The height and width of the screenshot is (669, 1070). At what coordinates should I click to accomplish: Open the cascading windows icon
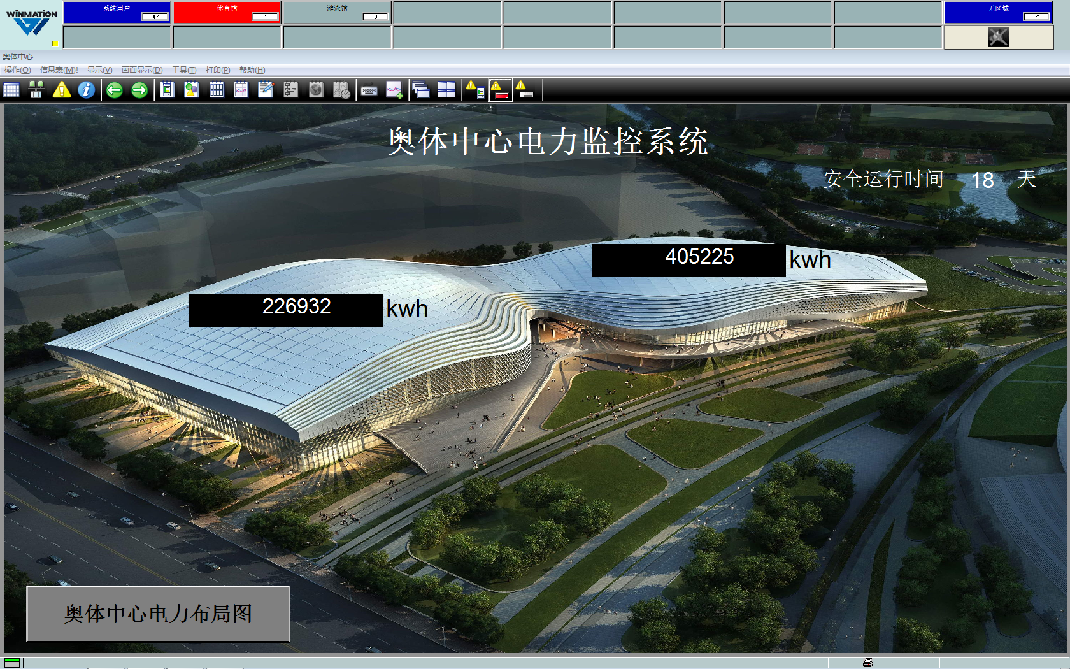click(x=420, y=90)
